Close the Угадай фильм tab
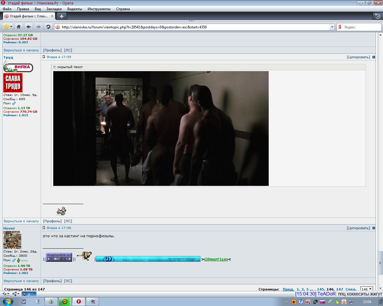The image size is (383, 306). pyautogui.click(x=52, y=16)
